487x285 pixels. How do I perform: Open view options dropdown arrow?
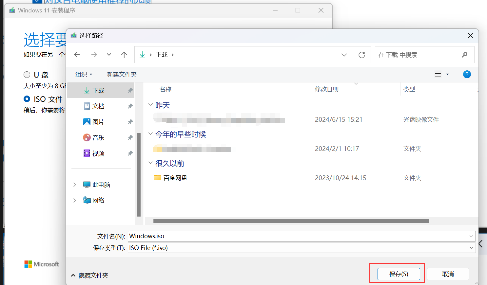[x=447, y=74]
